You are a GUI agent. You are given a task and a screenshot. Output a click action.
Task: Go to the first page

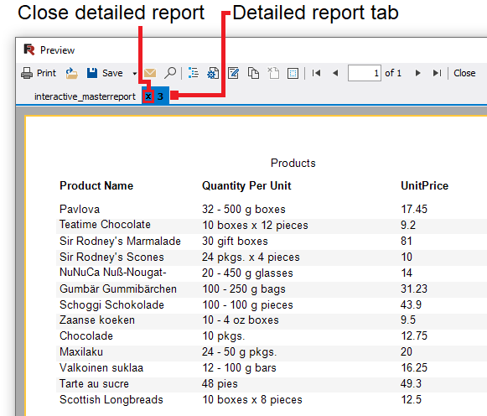pyautogui.click(x=316, y=73)
